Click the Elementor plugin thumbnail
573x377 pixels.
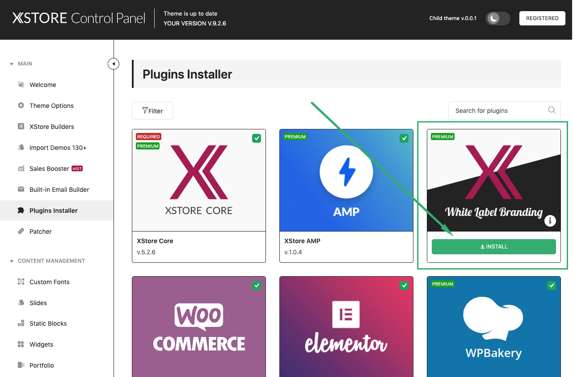(x=346, y=327)
